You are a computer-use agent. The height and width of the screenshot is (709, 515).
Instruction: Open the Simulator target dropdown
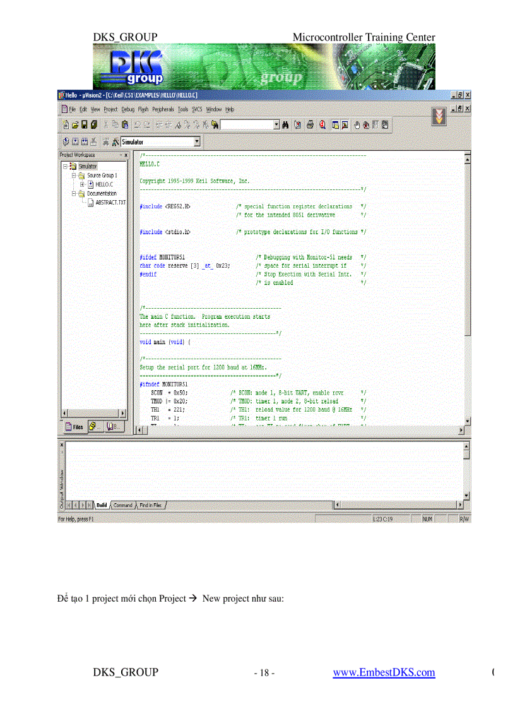198,141
